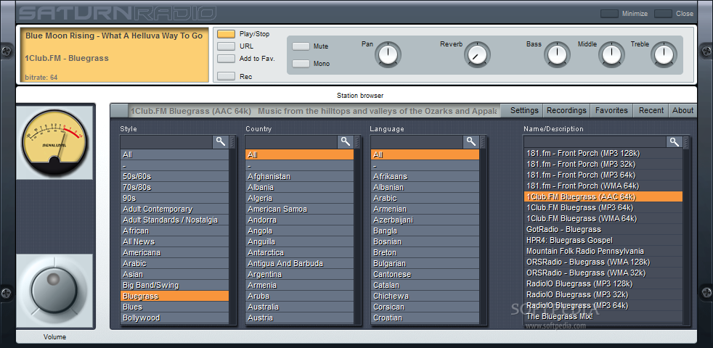Click the Language search input field

point(417,142)
